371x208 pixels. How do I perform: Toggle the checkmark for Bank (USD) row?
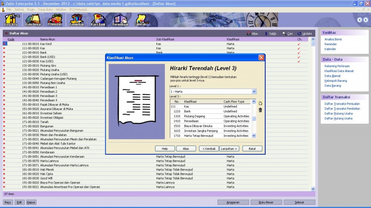click(x=299, y=57)
